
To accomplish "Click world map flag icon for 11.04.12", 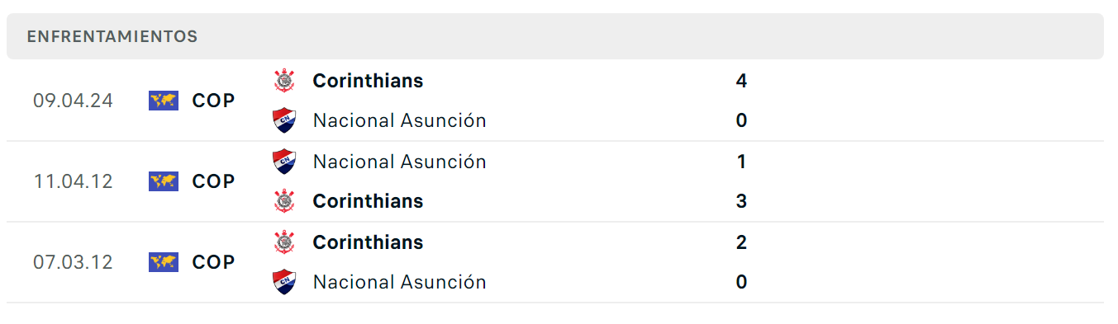I will click(x=164, y=181).
